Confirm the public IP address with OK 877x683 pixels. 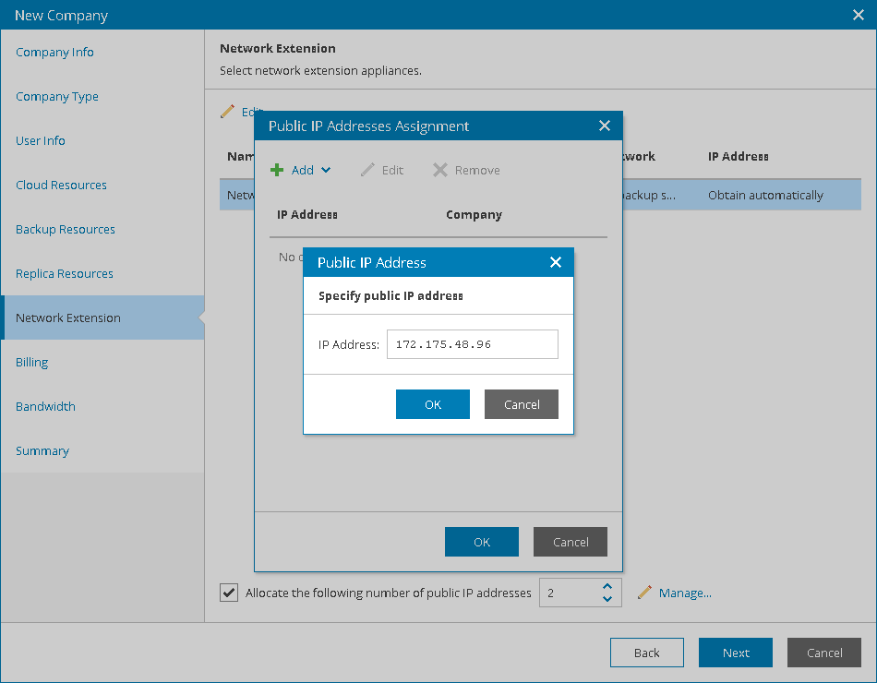(x=433, y=404)
